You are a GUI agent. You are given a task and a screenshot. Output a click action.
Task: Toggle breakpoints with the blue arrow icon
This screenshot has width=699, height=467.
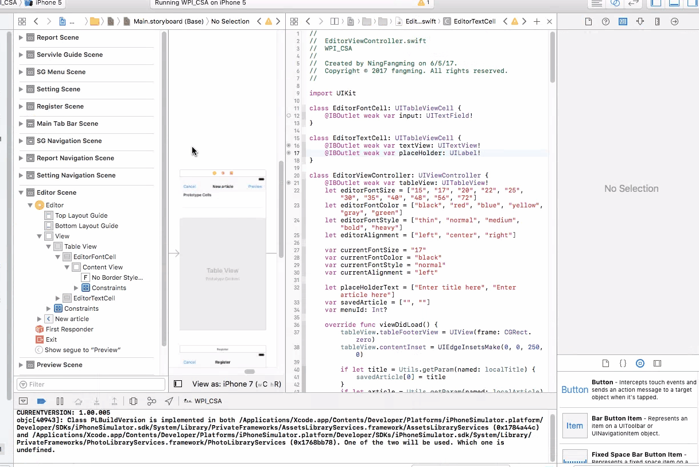(x=42, y=400)
